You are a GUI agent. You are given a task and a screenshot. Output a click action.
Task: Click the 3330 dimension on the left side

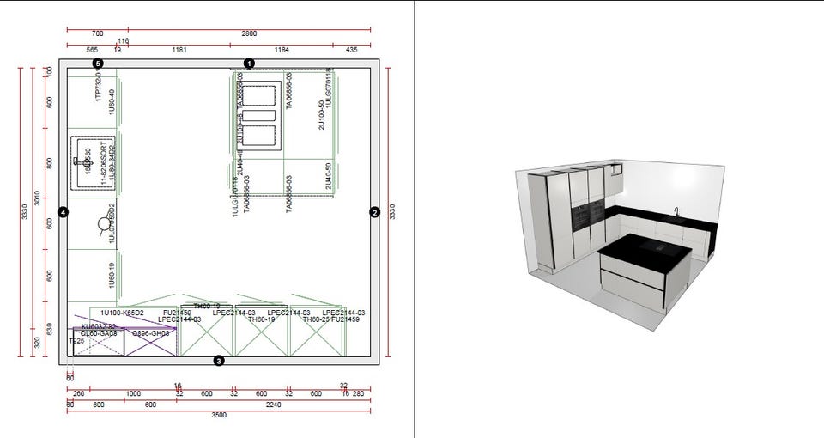(x=24, y=212)
